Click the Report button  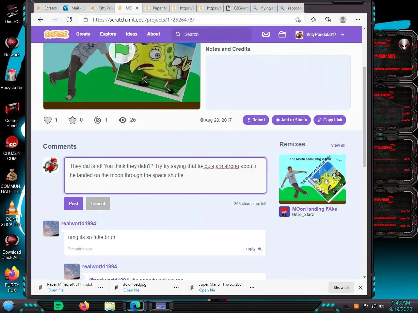click(x=256, y=120)
